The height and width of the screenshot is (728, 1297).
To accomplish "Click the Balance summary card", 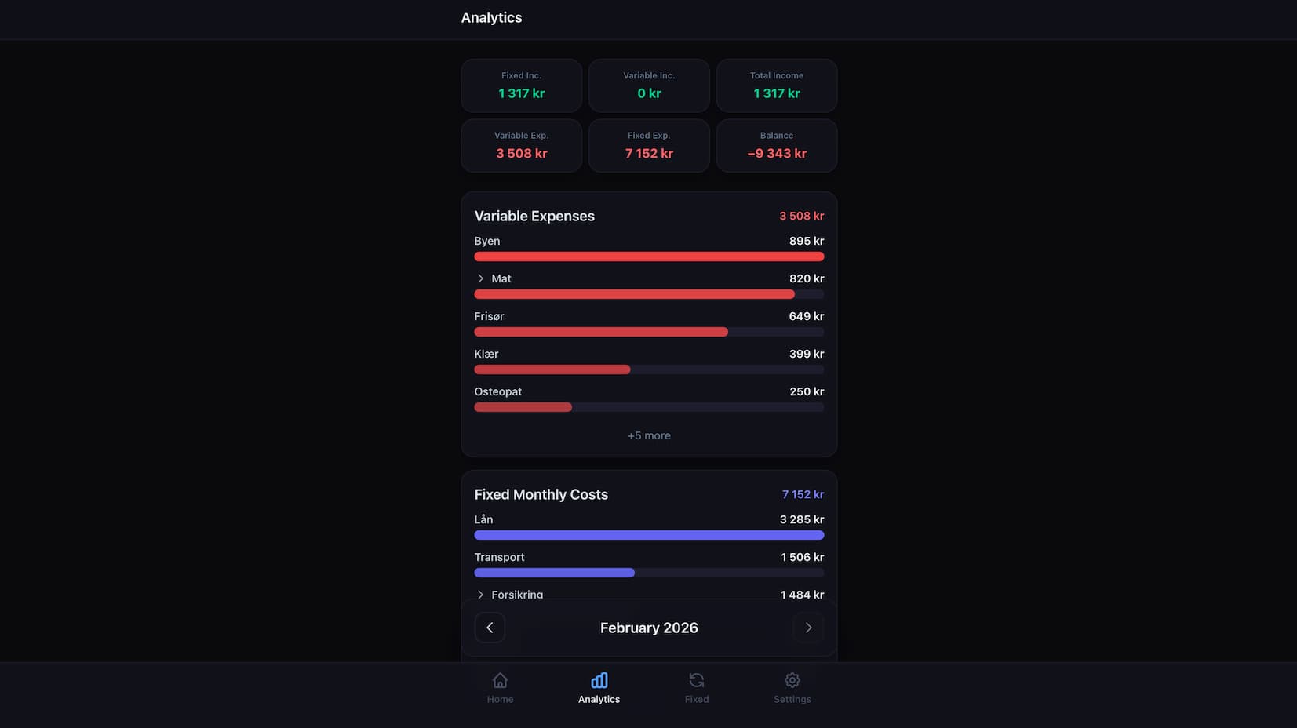I will coord(776,145).
